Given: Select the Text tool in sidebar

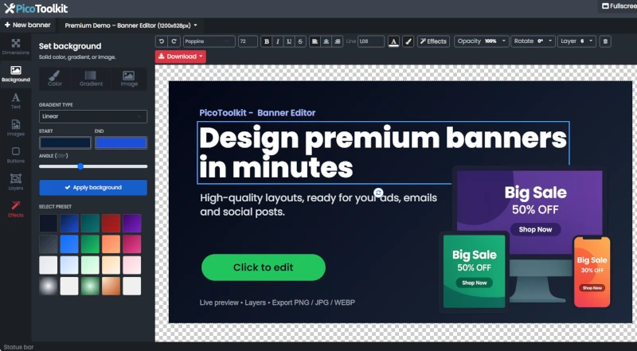Looking at the screenshot, I should point(15,100).
